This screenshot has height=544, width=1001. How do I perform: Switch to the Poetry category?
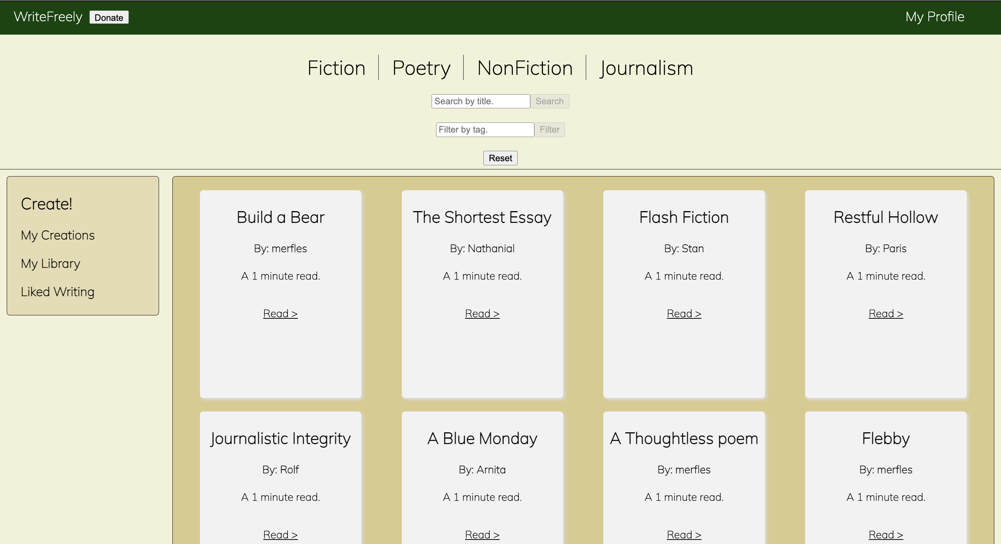[421, 68]
